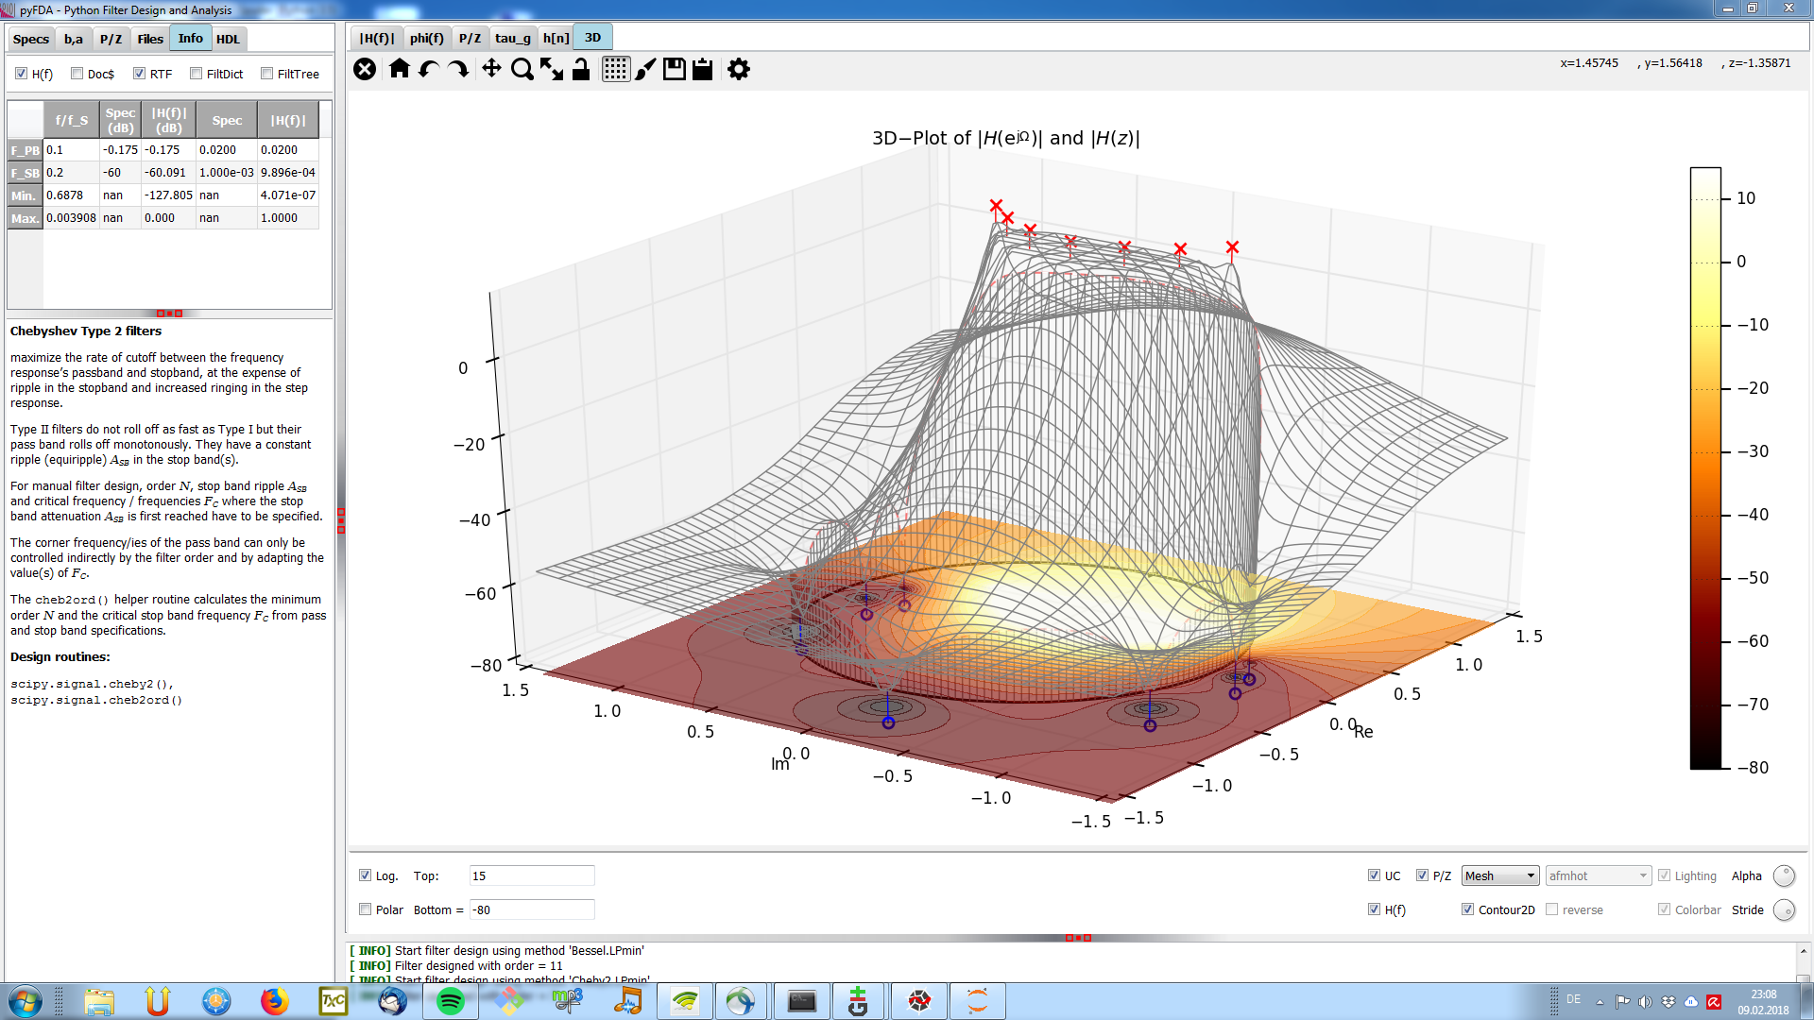Close the figure using the circled X button
The height and width of the screenshot is (1020, 1814).
(x=365, y=69)
